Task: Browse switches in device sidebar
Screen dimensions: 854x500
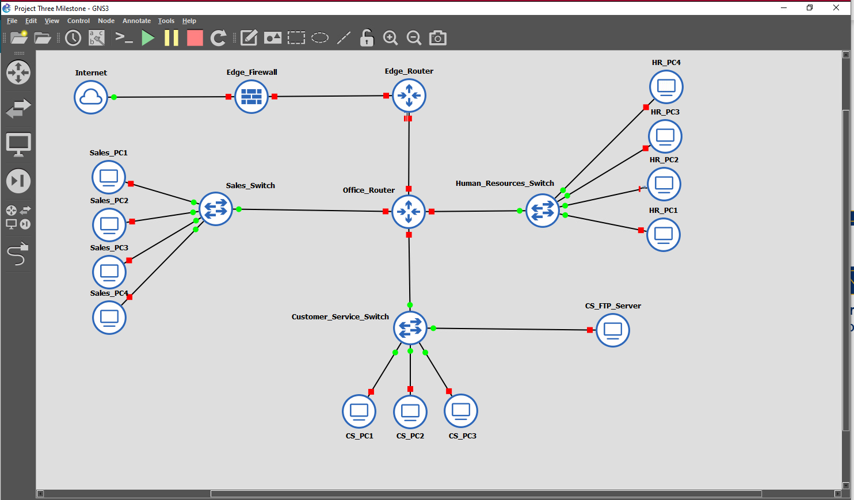Action: pyautogui.click(x=18, y=108)
